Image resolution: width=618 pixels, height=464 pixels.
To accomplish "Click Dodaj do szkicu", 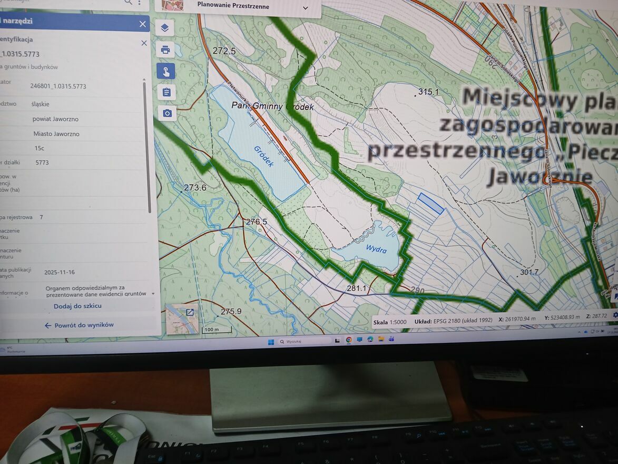I will (77, 306).
